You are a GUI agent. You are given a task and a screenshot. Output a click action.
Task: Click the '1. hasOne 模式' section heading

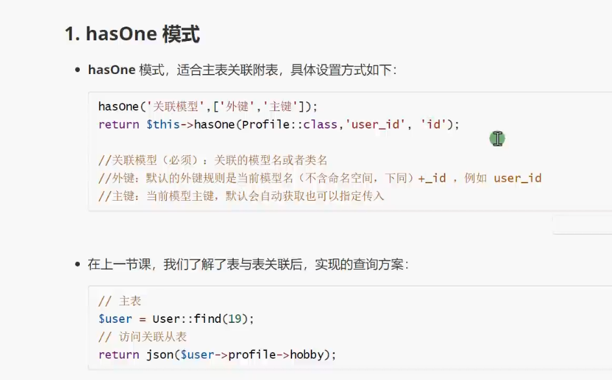132,34
